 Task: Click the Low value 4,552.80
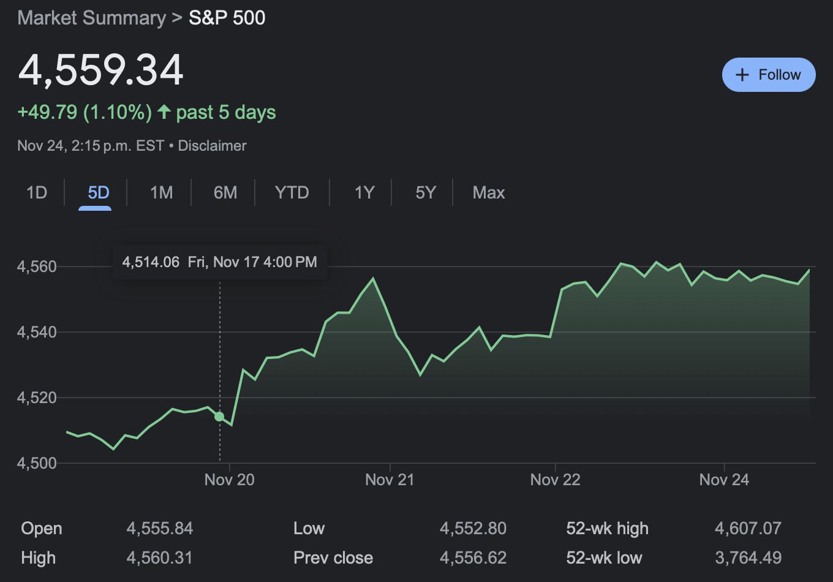point(473,528)
